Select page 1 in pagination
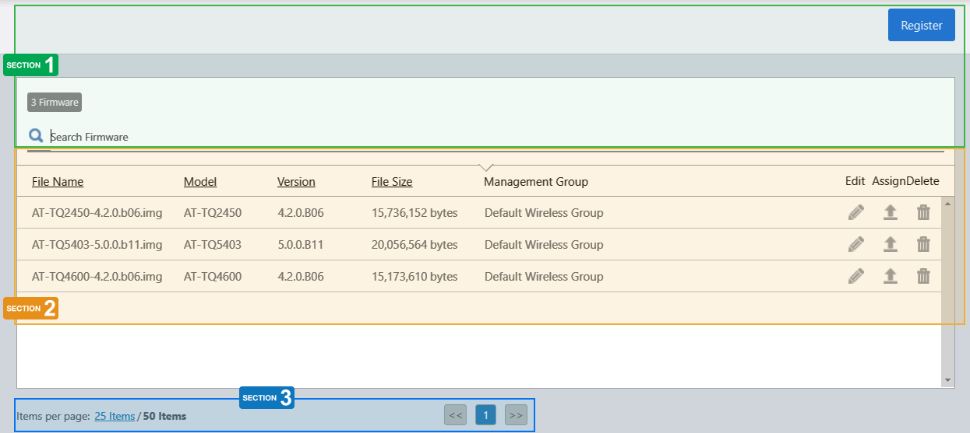 tap(485, 415)
